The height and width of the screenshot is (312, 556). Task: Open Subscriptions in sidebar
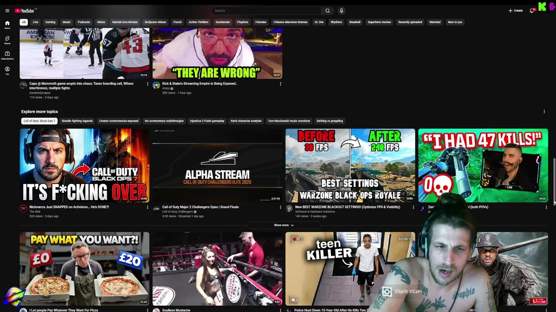7,55
